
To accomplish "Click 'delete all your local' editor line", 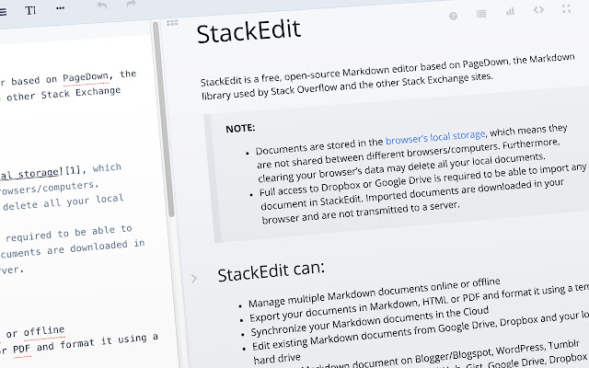I will (x=64, y=202).
